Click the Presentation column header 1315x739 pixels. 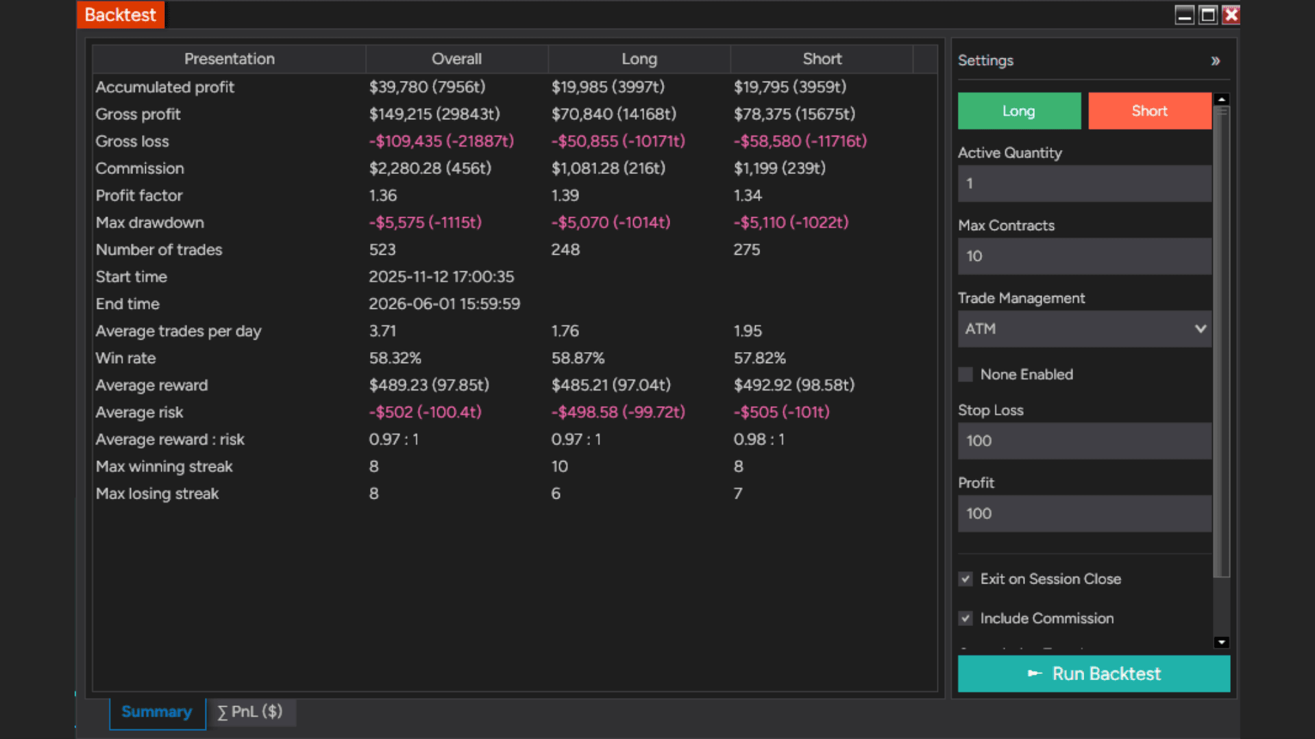(x=229, y=59)
